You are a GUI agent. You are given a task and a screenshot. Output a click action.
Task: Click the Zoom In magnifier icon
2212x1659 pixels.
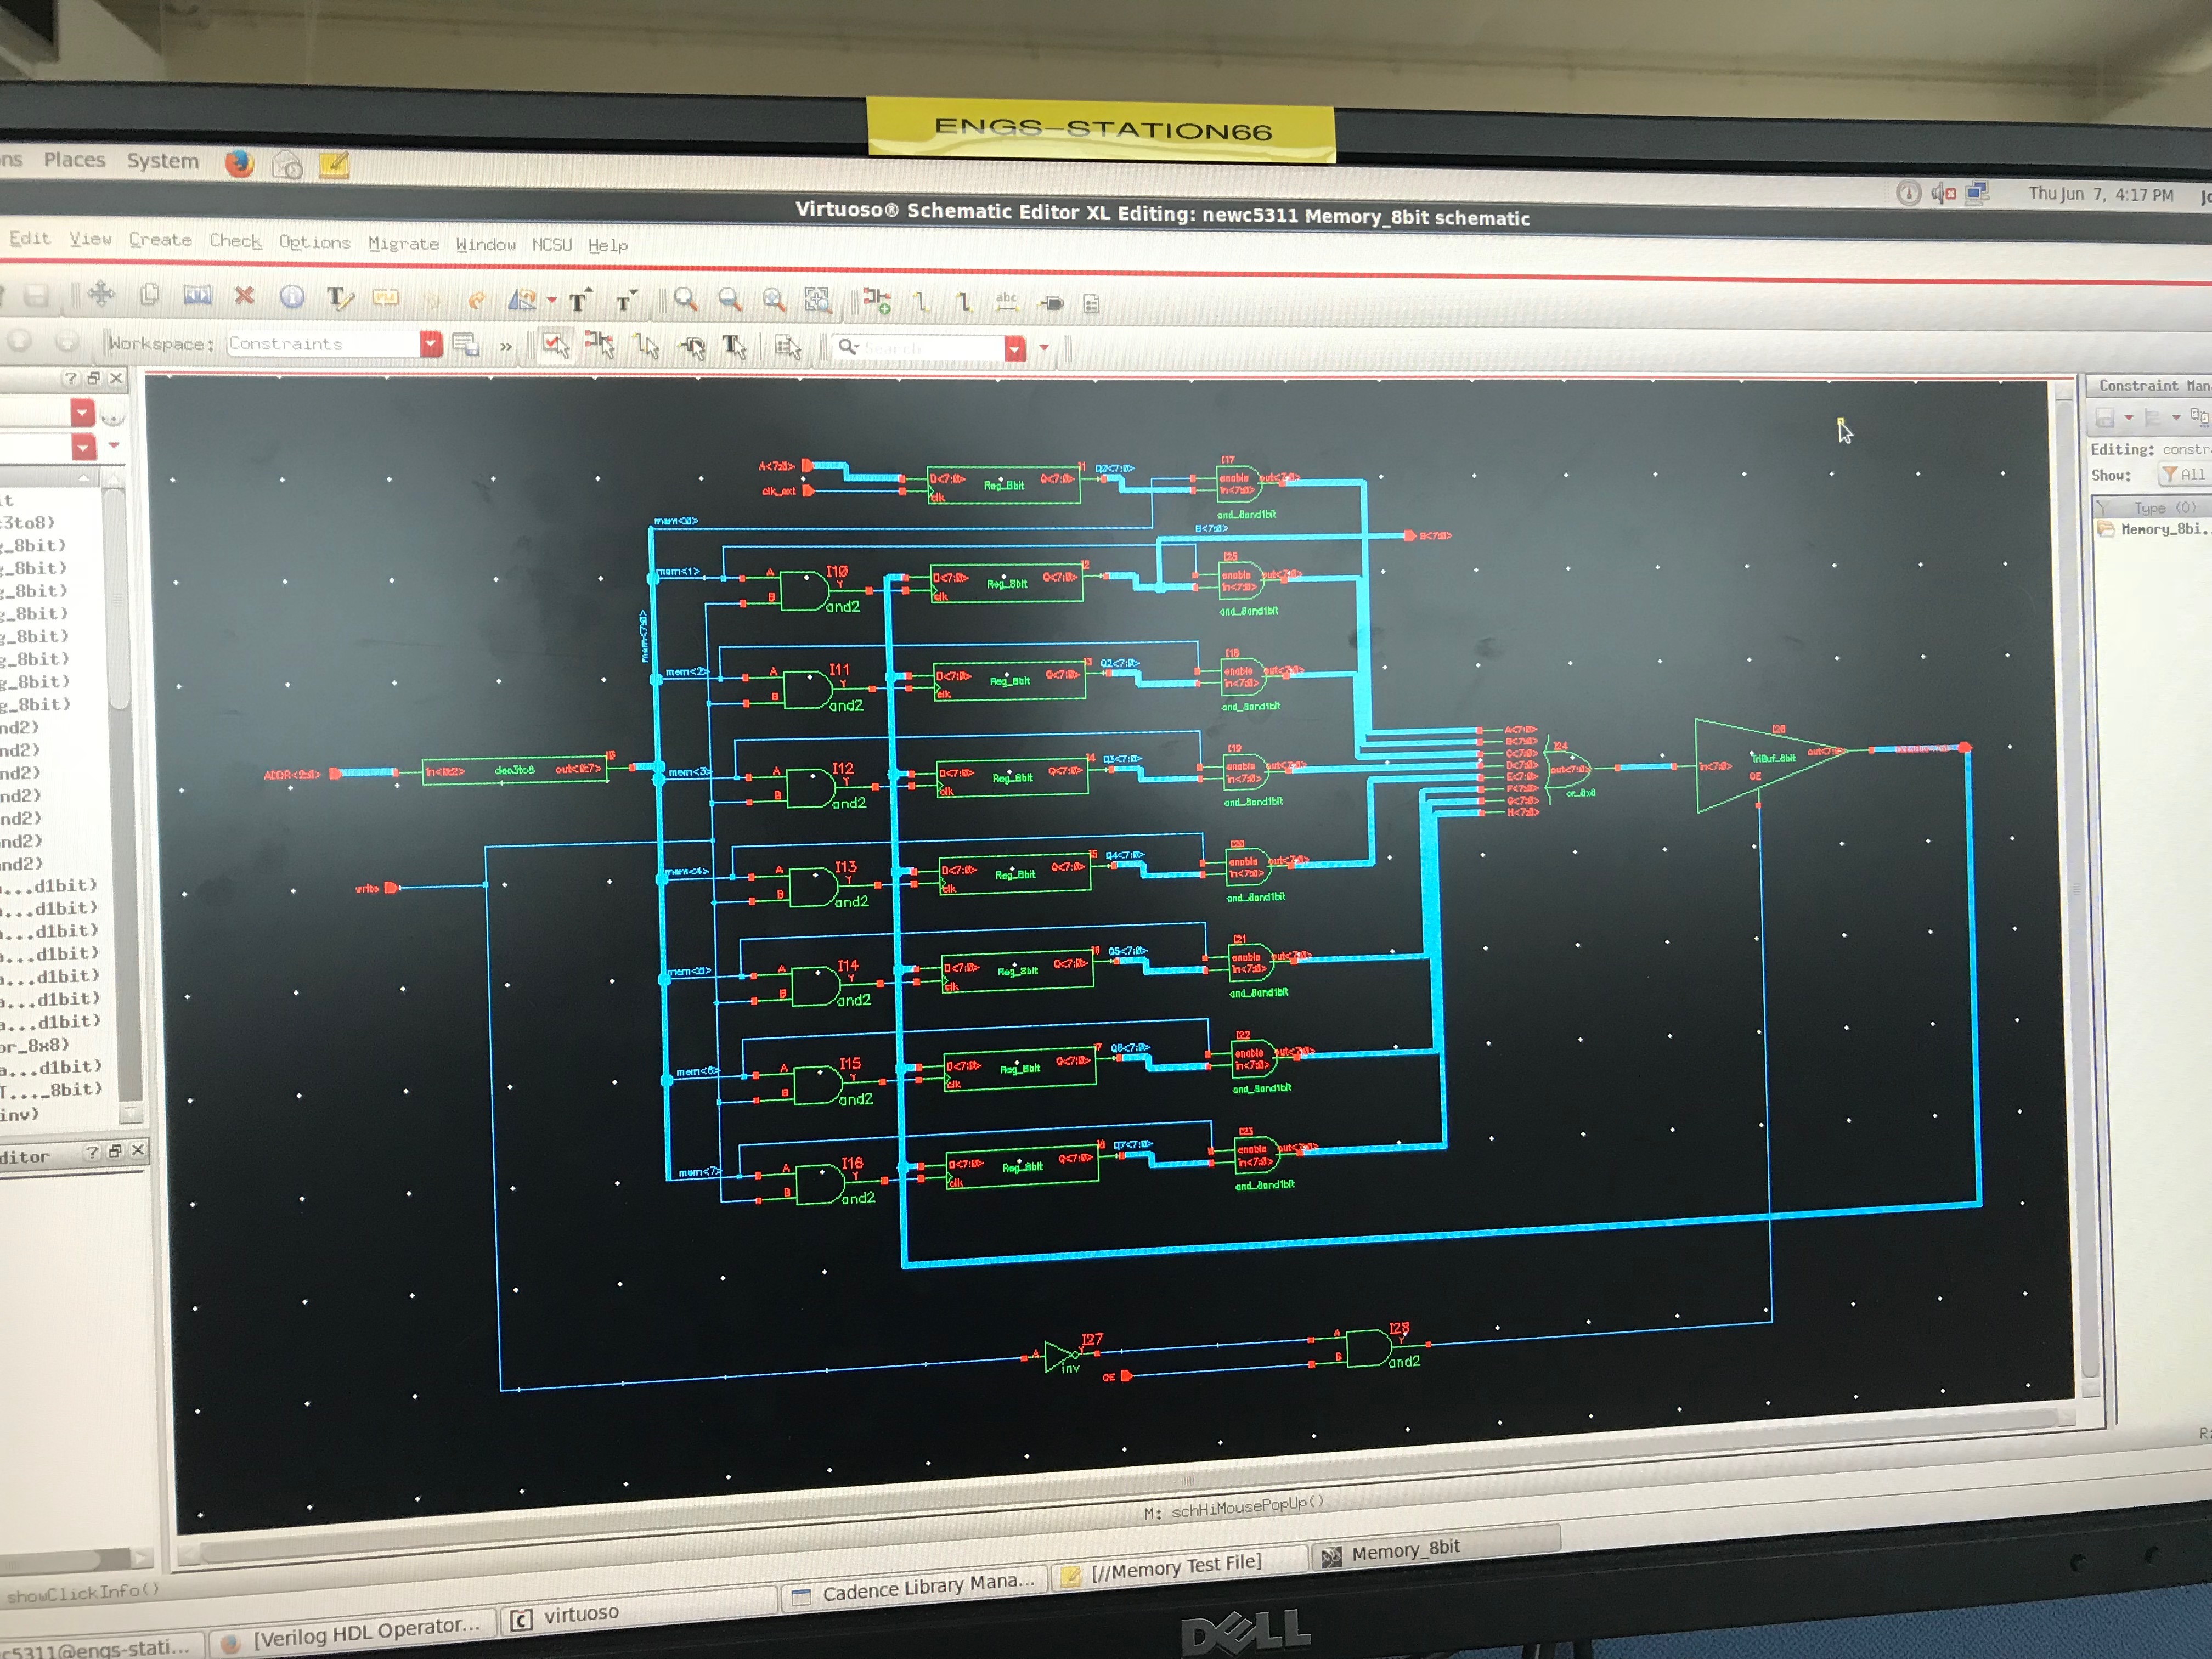[685, 299]
